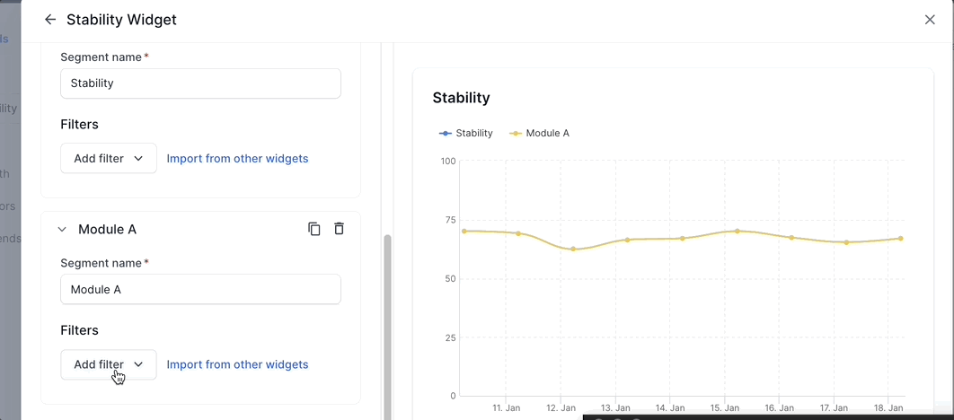This screenshot has width=954, height=420.
Task: Open Add filter dropdown under Module A
Action: coord(108,364)
